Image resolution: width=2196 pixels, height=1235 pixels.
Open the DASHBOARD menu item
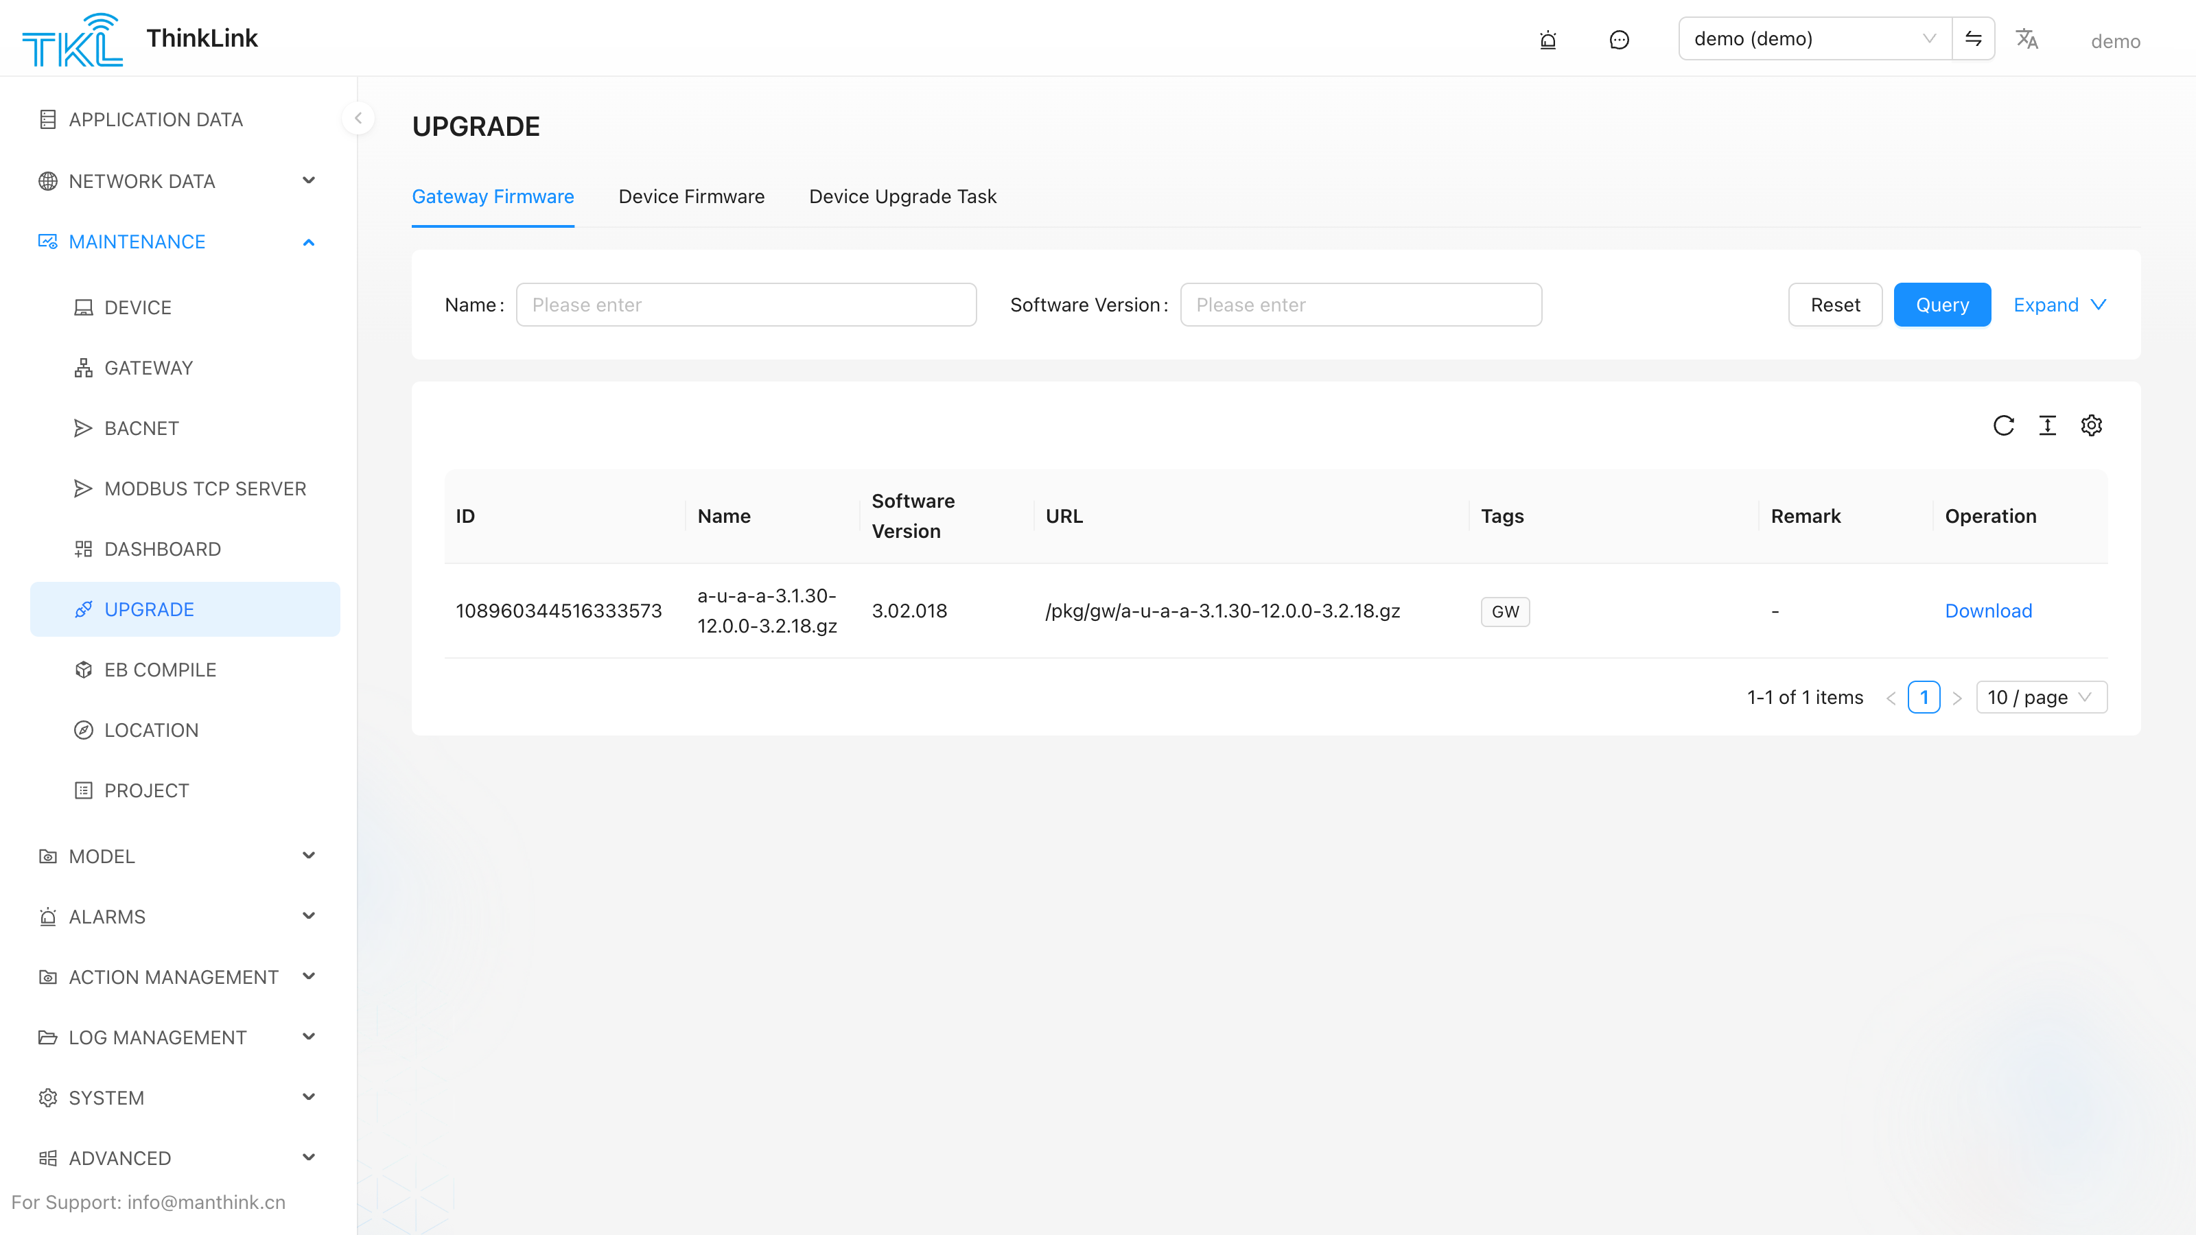pyautogui.click(x=185, y=549)
